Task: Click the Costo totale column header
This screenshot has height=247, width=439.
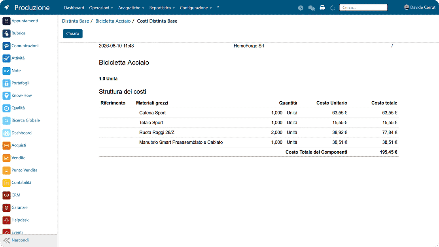Action: (x=384, y=103)
